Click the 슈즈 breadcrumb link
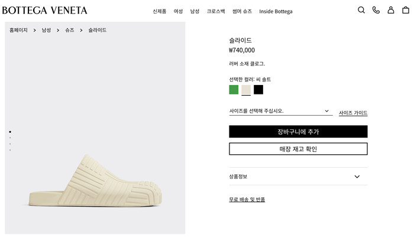 [x=70, y=30]
